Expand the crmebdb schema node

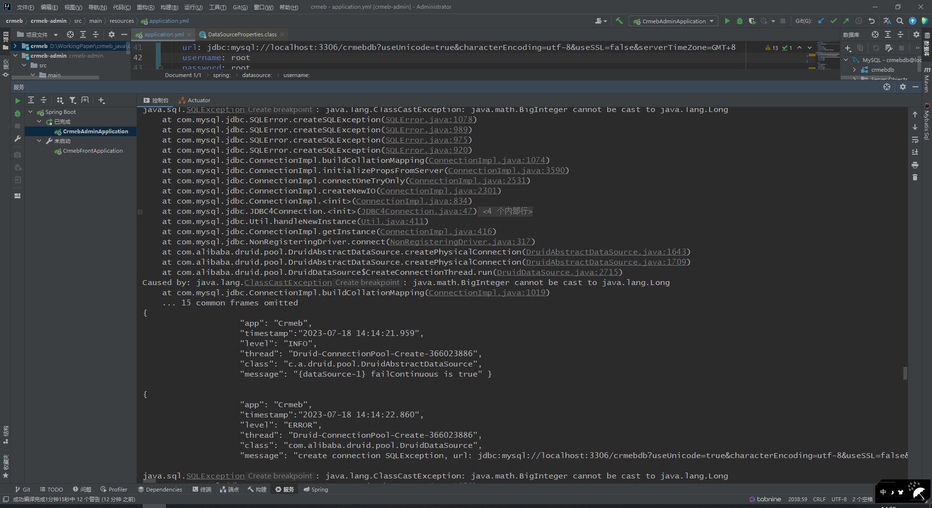coord(854,70)
